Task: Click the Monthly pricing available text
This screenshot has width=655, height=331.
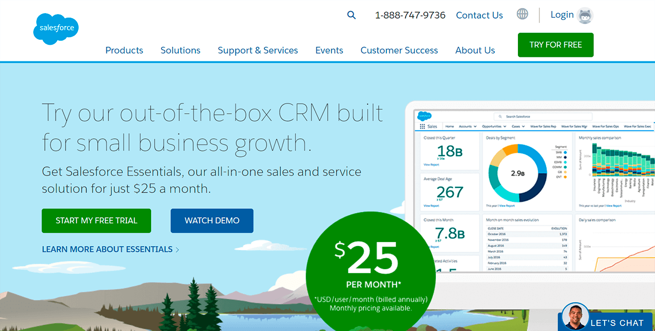Action: pos(370,308)
